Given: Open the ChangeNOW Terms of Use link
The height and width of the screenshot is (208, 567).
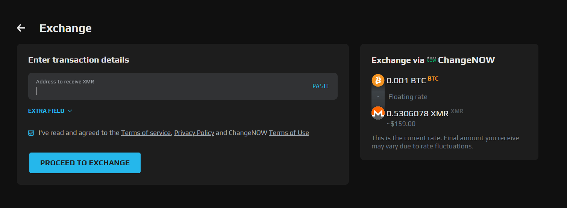Looking at the screenshot, I should (289, 133).
